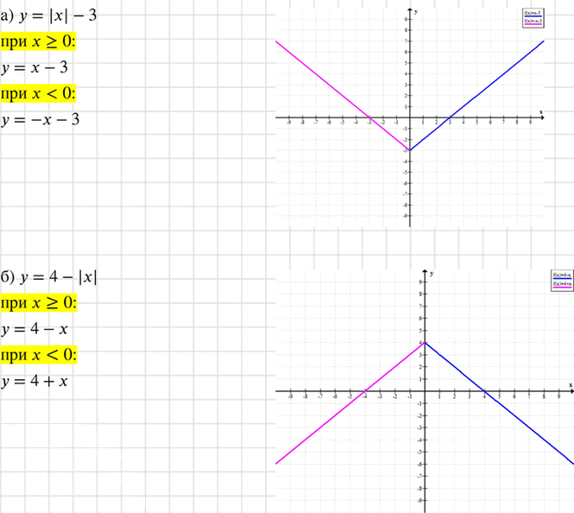Click the formula text "а) y = |x| − 3"
This screenshot has width=574, height=513.
point(48,16)
